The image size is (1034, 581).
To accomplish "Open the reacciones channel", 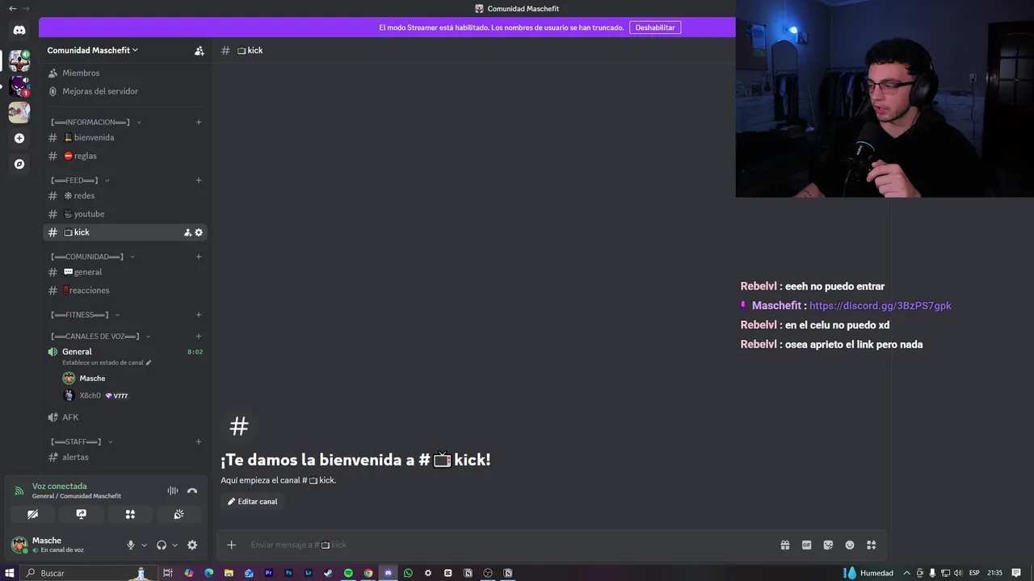I will pos(124,290).
